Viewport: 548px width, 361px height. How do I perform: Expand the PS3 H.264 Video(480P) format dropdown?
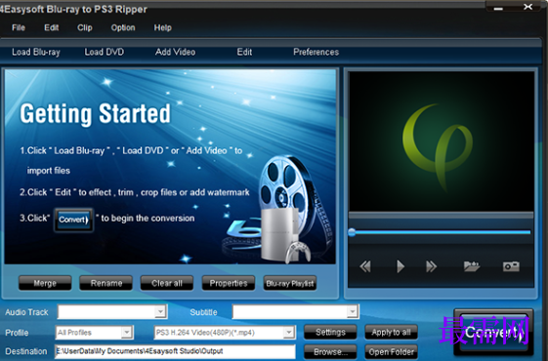[288, 333]
